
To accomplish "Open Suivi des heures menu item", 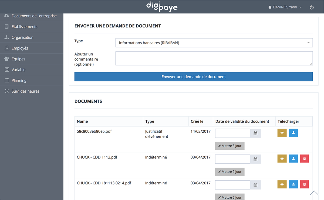I will click(25, 91).
